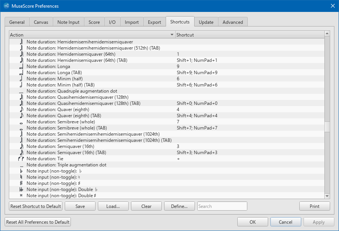Click the scrollbar up arrow
This screenshot has height=231, width=339.
pos(327,33)
